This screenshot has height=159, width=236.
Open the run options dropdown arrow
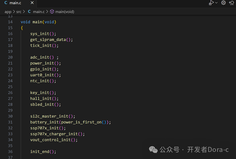[217, 3]
